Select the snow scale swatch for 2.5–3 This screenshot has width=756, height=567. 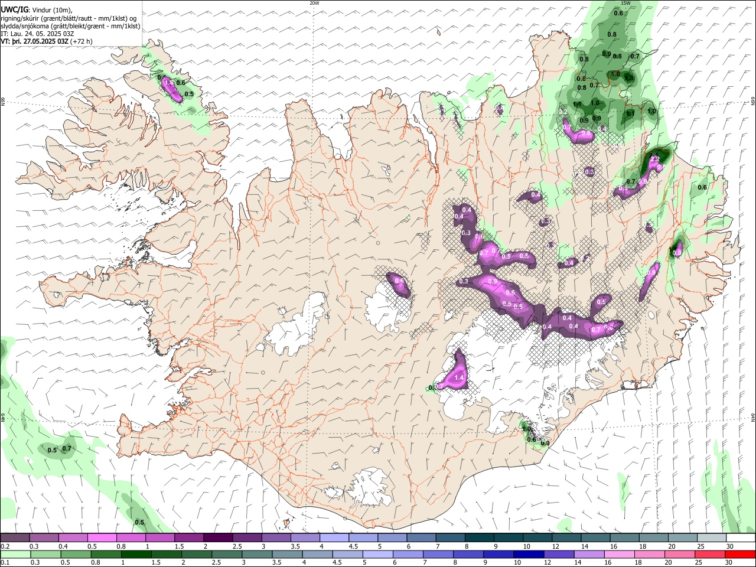246,538
